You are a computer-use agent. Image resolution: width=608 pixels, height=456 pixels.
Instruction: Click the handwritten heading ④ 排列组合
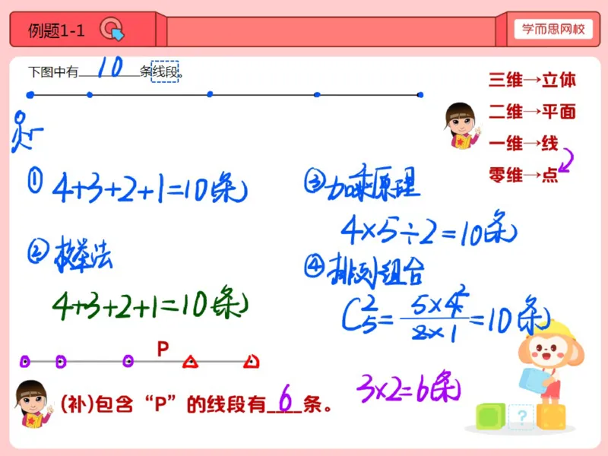(364, 271)
